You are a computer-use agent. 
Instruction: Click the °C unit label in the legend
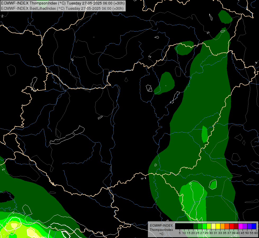coord(162,234)
